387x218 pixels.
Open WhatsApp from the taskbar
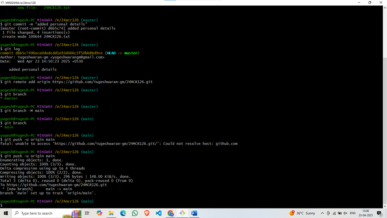(x=135, y=213)
